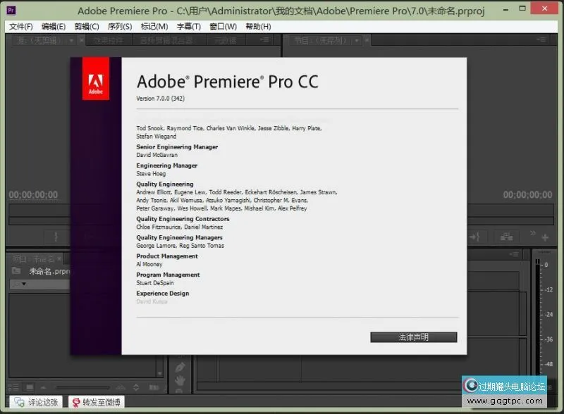
Task: Click the plus button editor in program monitor
Action: (545, 237)
